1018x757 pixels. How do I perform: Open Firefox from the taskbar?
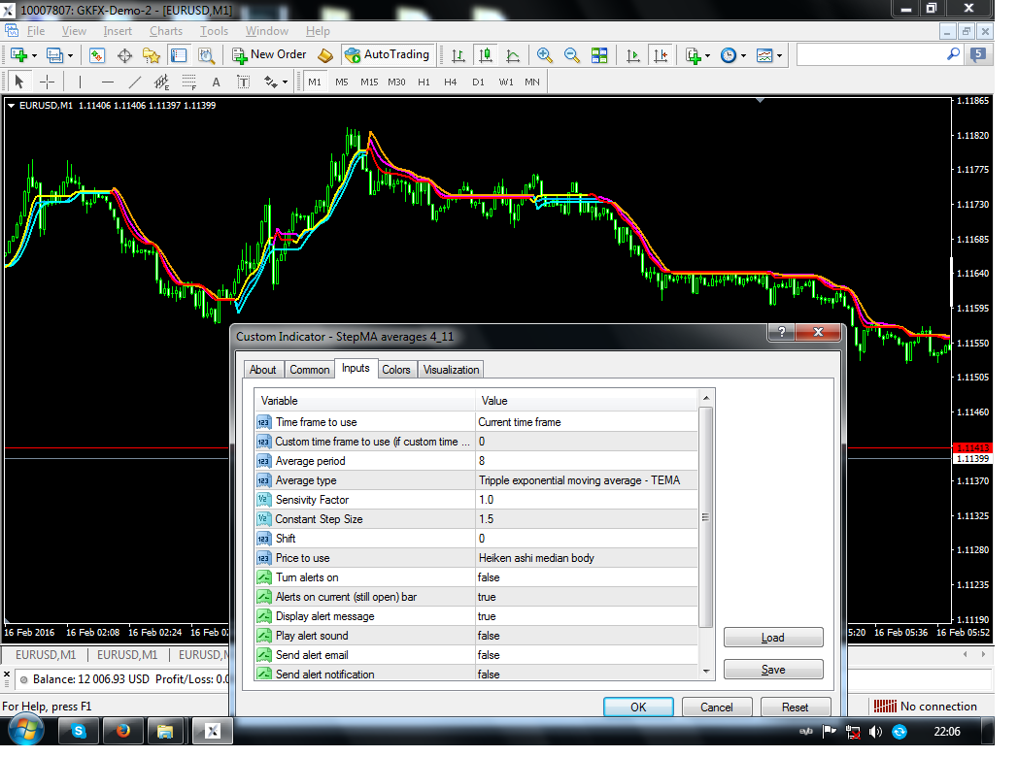tap(122, 732)
